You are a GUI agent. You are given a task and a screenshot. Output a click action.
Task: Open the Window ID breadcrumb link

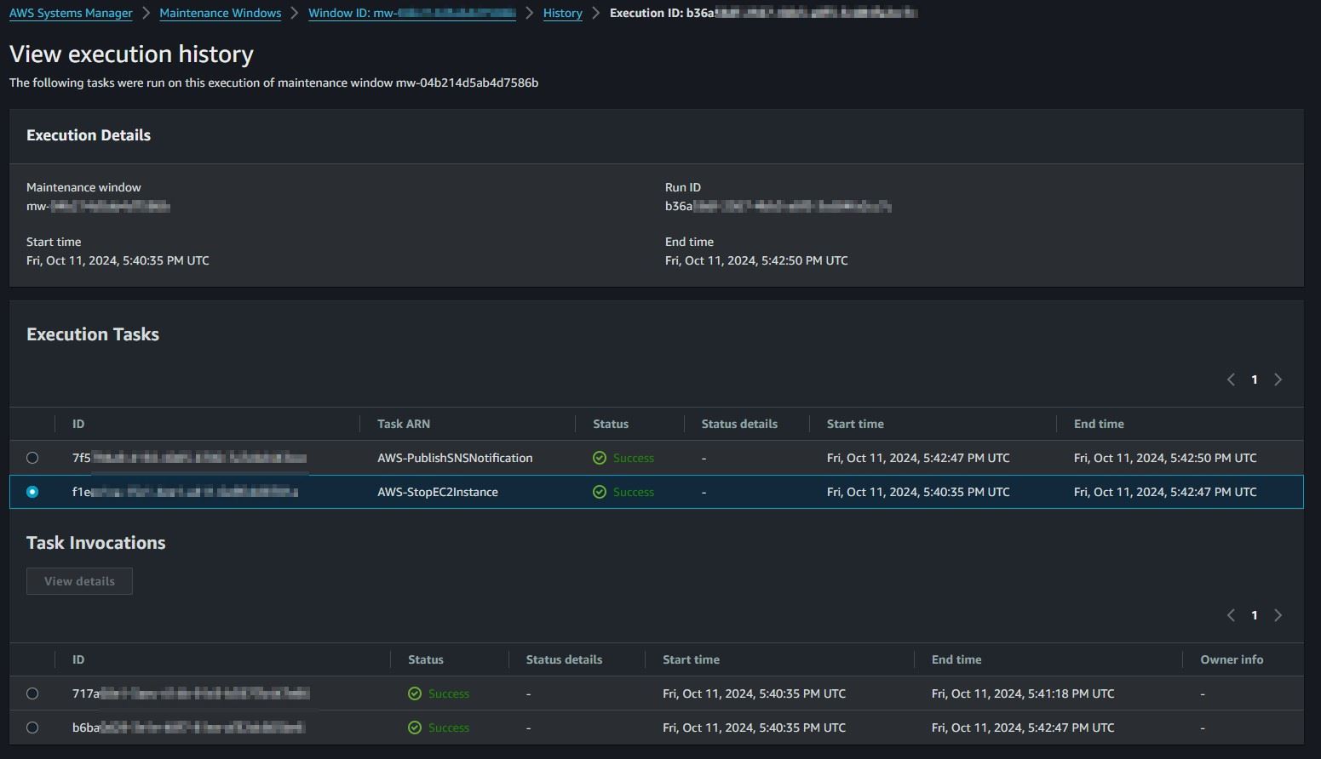412,13
